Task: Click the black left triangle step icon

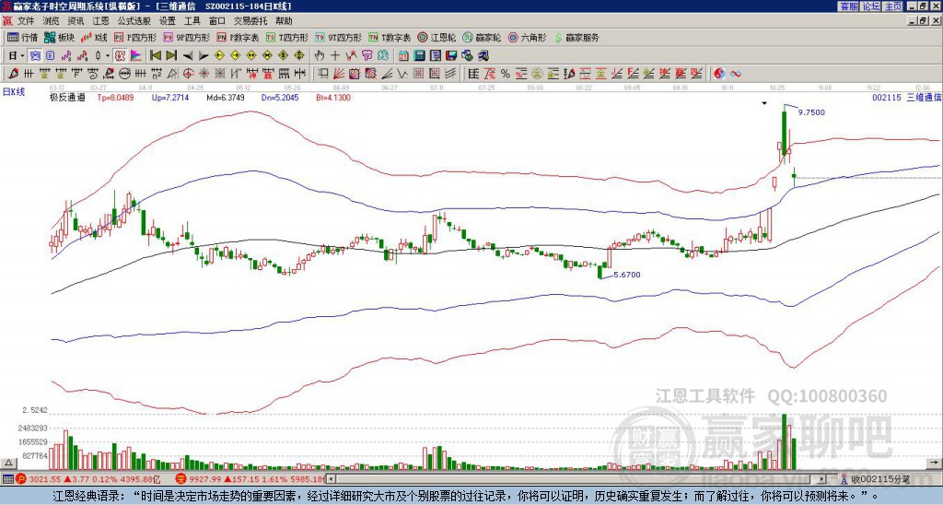Action: (x=188, y=56)
